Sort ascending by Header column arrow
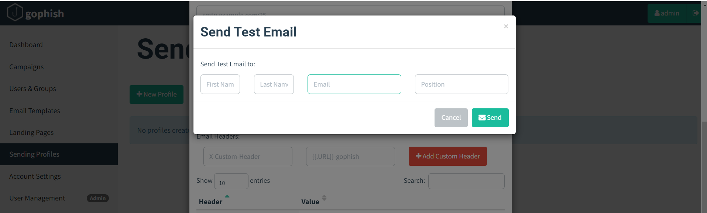The height and width of the screenshot is (213, 707). click(227, 196)
